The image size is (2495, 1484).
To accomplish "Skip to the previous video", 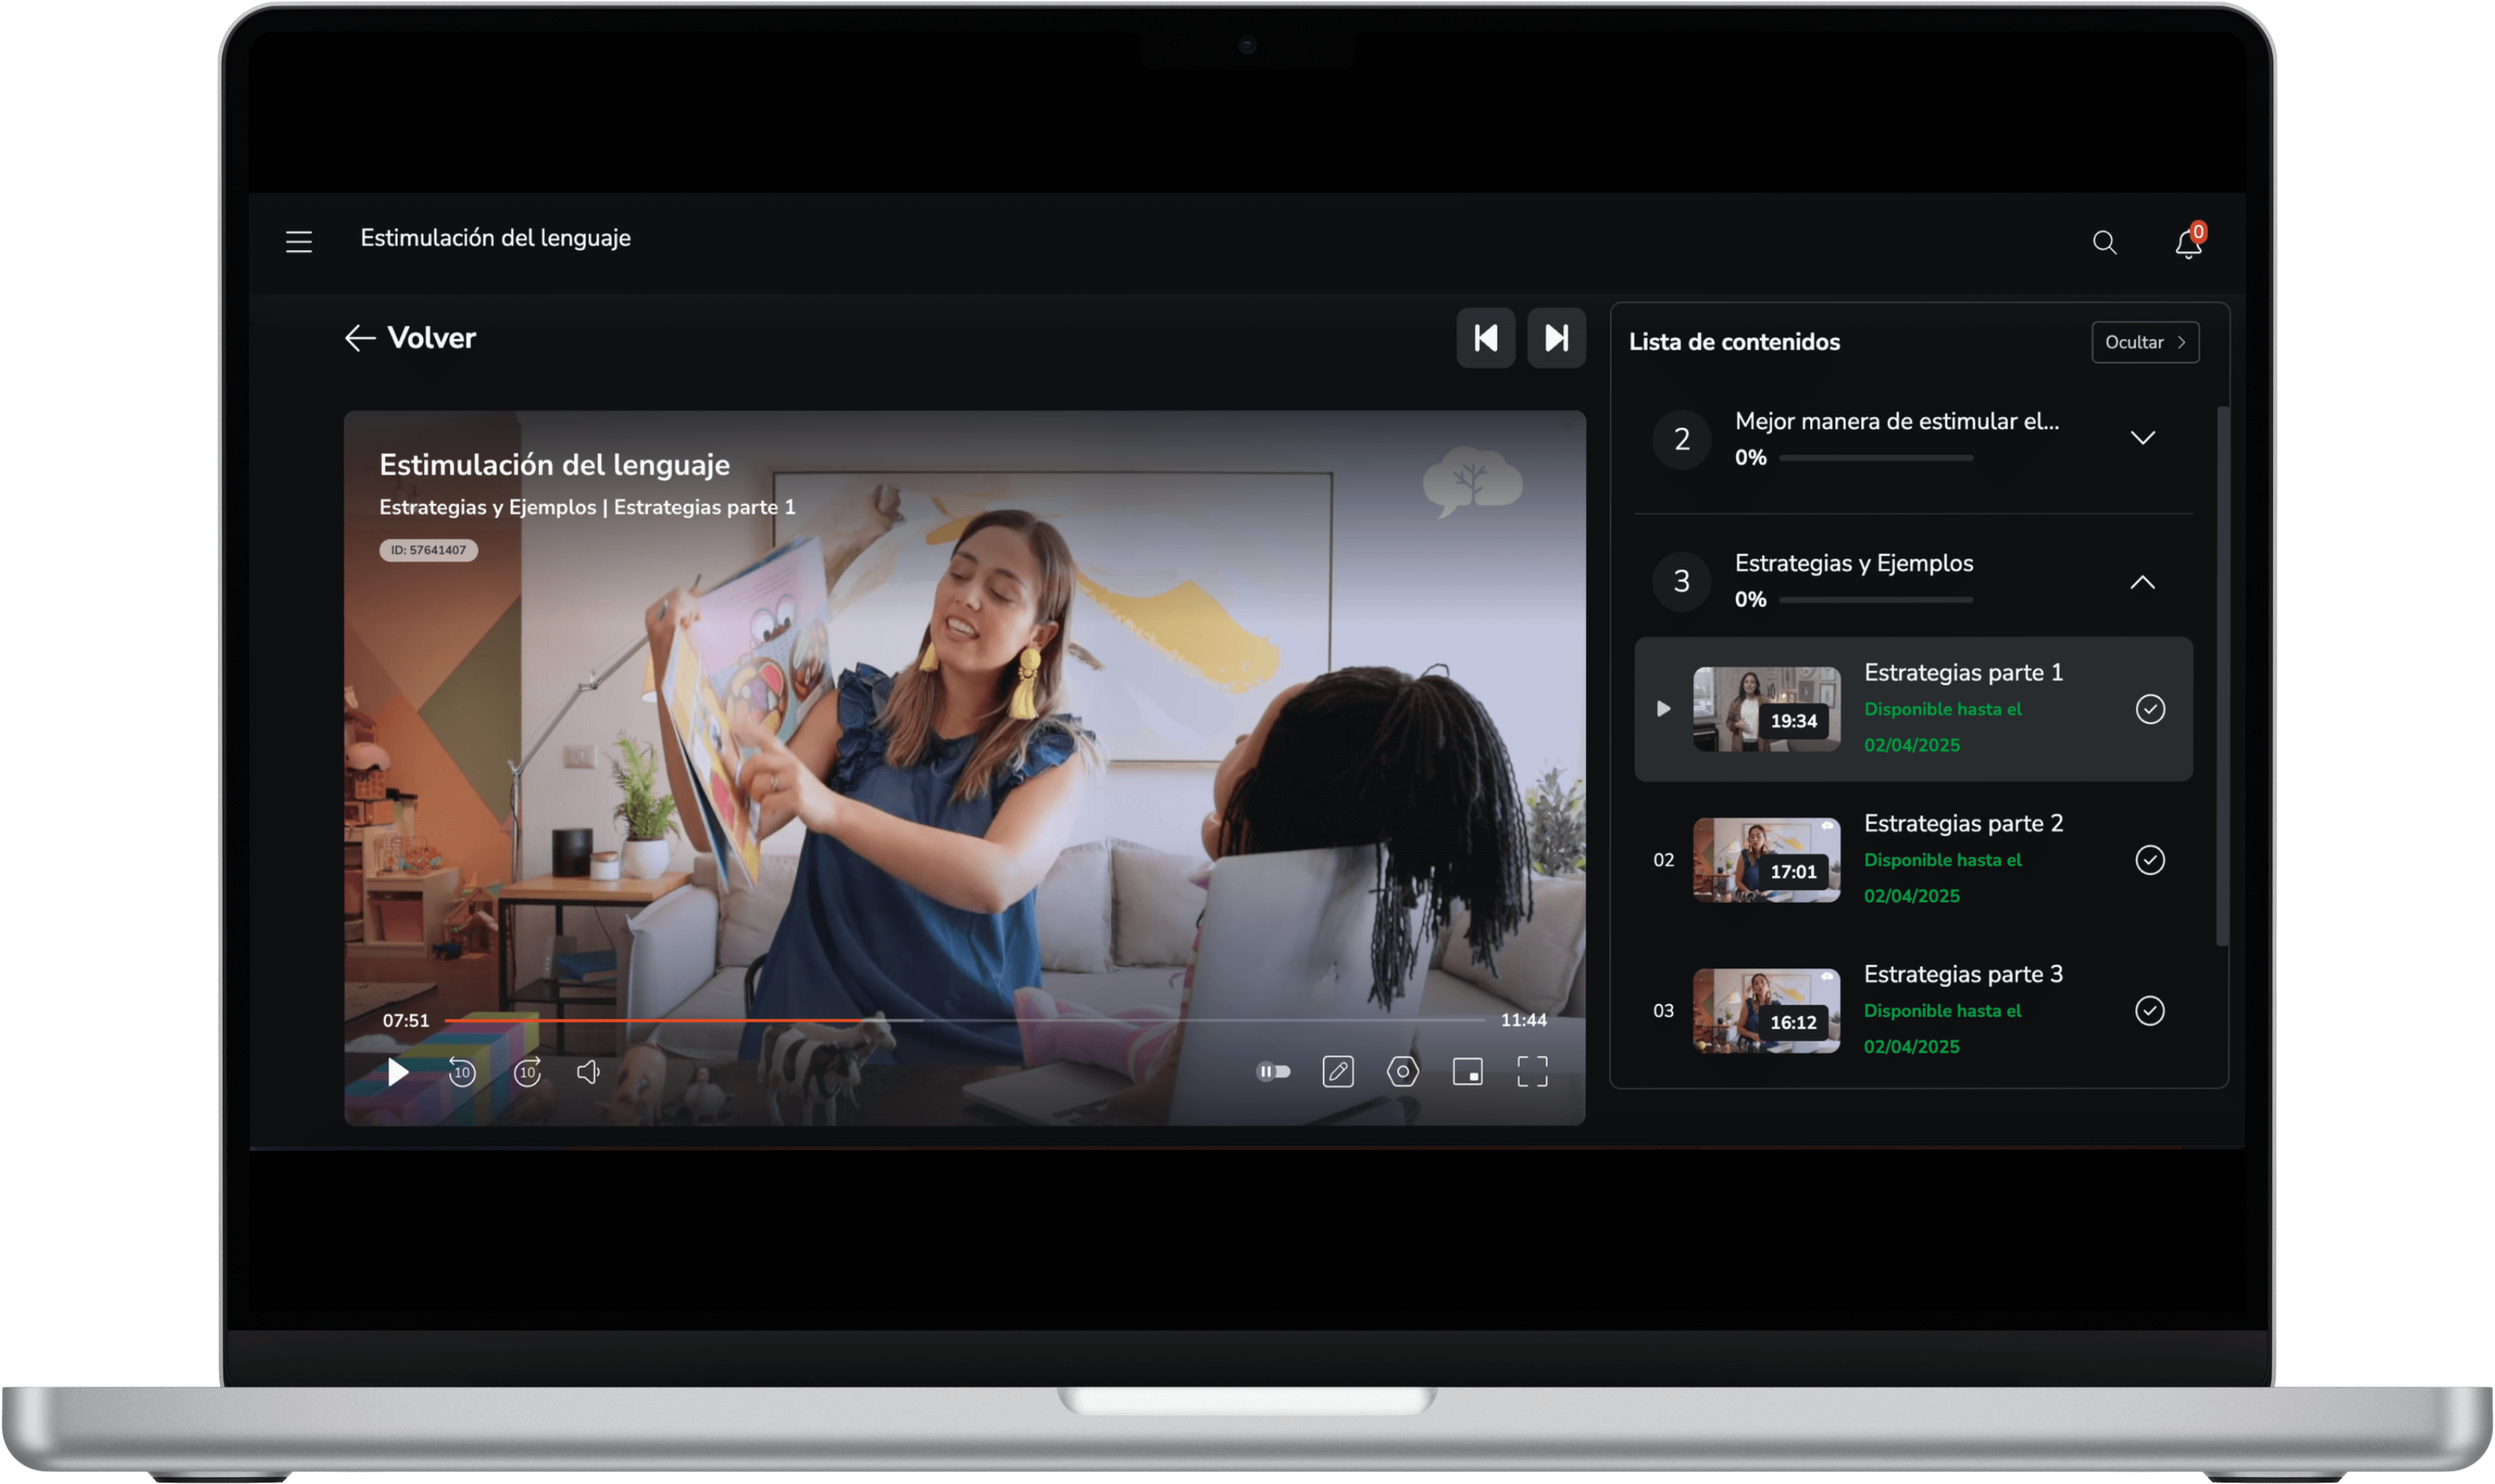I will [x=1485, y=338].
